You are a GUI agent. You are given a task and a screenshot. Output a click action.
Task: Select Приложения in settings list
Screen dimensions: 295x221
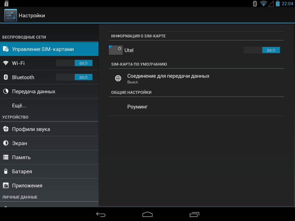[27, 186]
